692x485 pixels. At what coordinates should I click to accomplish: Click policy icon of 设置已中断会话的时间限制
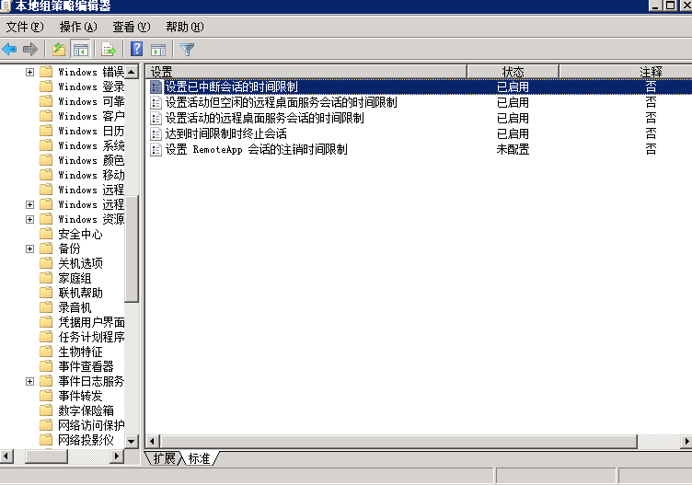pos(156,87)
